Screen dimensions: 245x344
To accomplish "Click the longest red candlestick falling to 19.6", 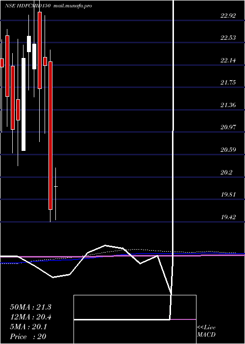I will tap(50, 136).
